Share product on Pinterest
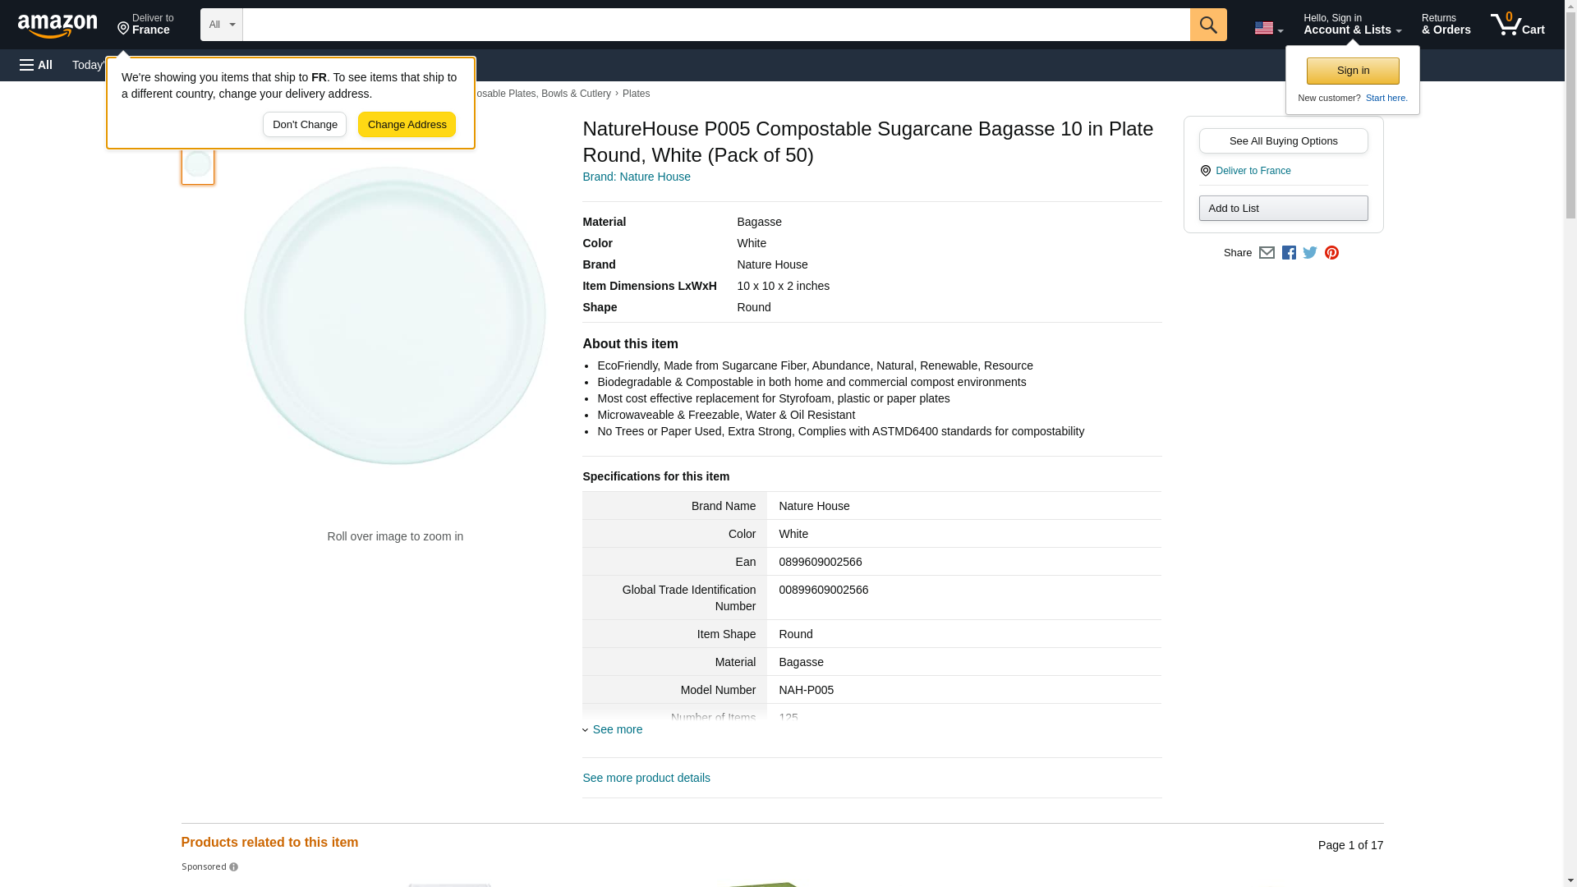 tap(1331, 253)
